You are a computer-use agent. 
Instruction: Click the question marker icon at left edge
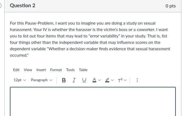coord(1,6)
